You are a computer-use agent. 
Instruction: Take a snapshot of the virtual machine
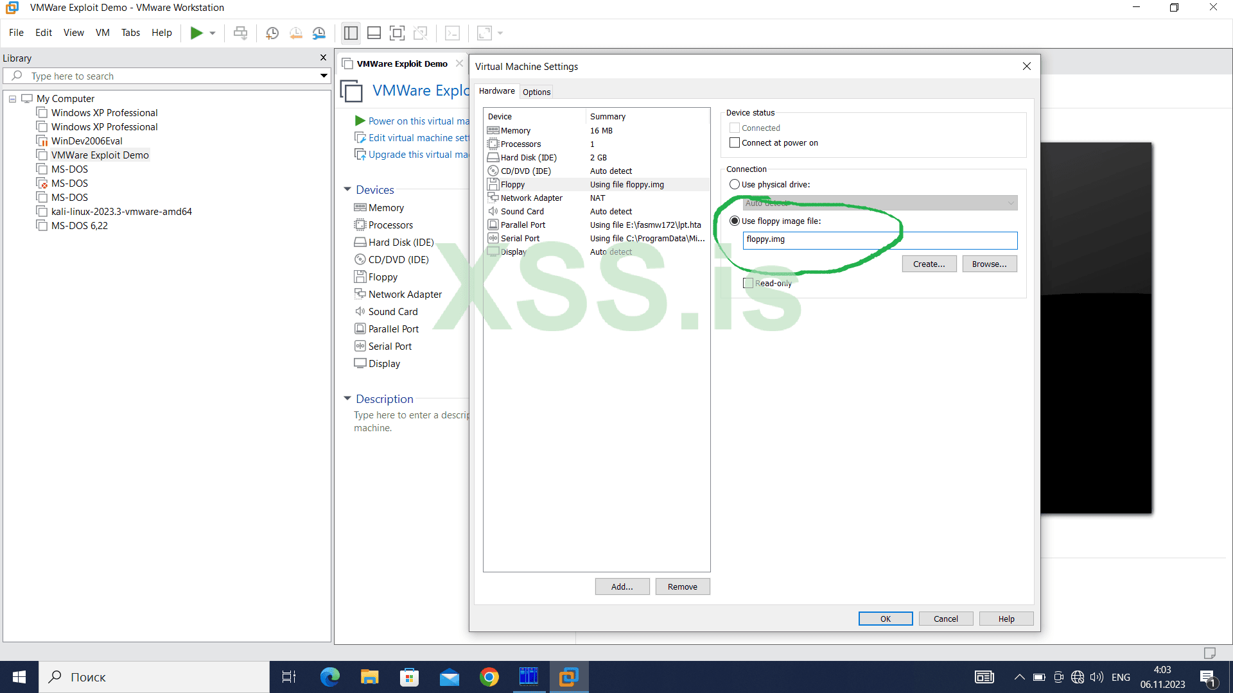coord(272,33)
